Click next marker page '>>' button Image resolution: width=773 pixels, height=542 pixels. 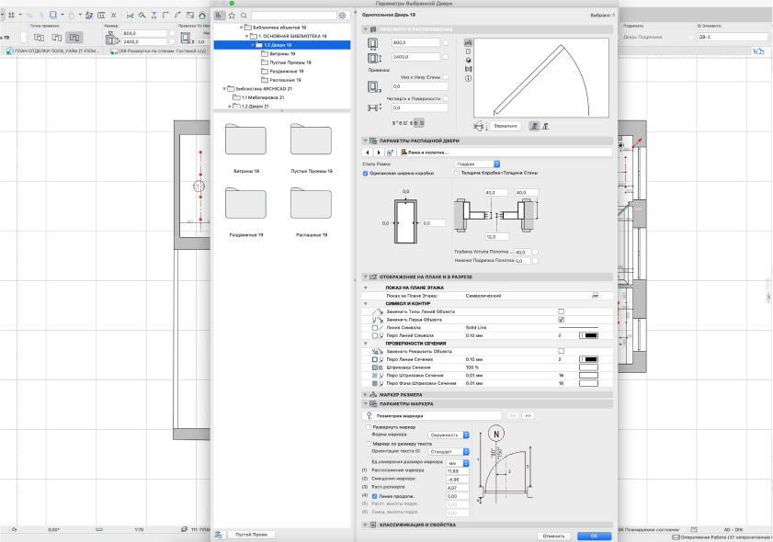(x=529, y=415)
